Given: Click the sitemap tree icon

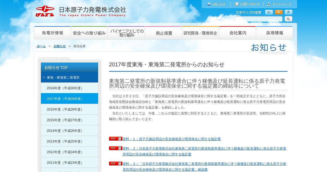Looking at the screenshot, I should (269, 4).
